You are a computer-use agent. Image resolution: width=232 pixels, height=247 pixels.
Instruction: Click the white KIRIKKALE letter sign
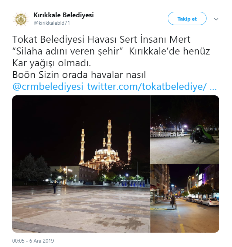[x=167, y=134]
